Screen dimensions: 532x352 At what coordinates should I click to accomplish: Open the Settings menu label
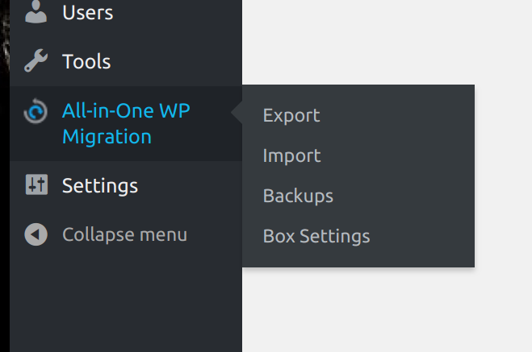[x=100, y=185]
